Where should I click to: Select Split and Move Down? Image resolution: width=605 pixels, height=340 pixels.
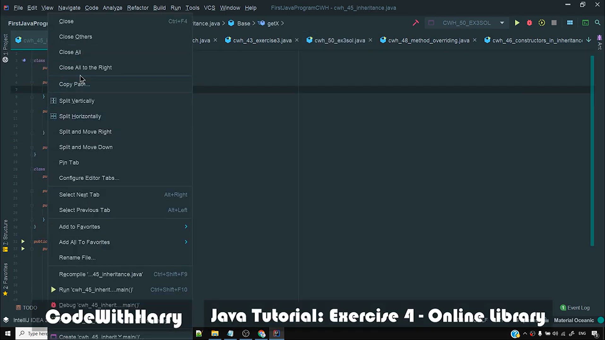coord(120,147)
